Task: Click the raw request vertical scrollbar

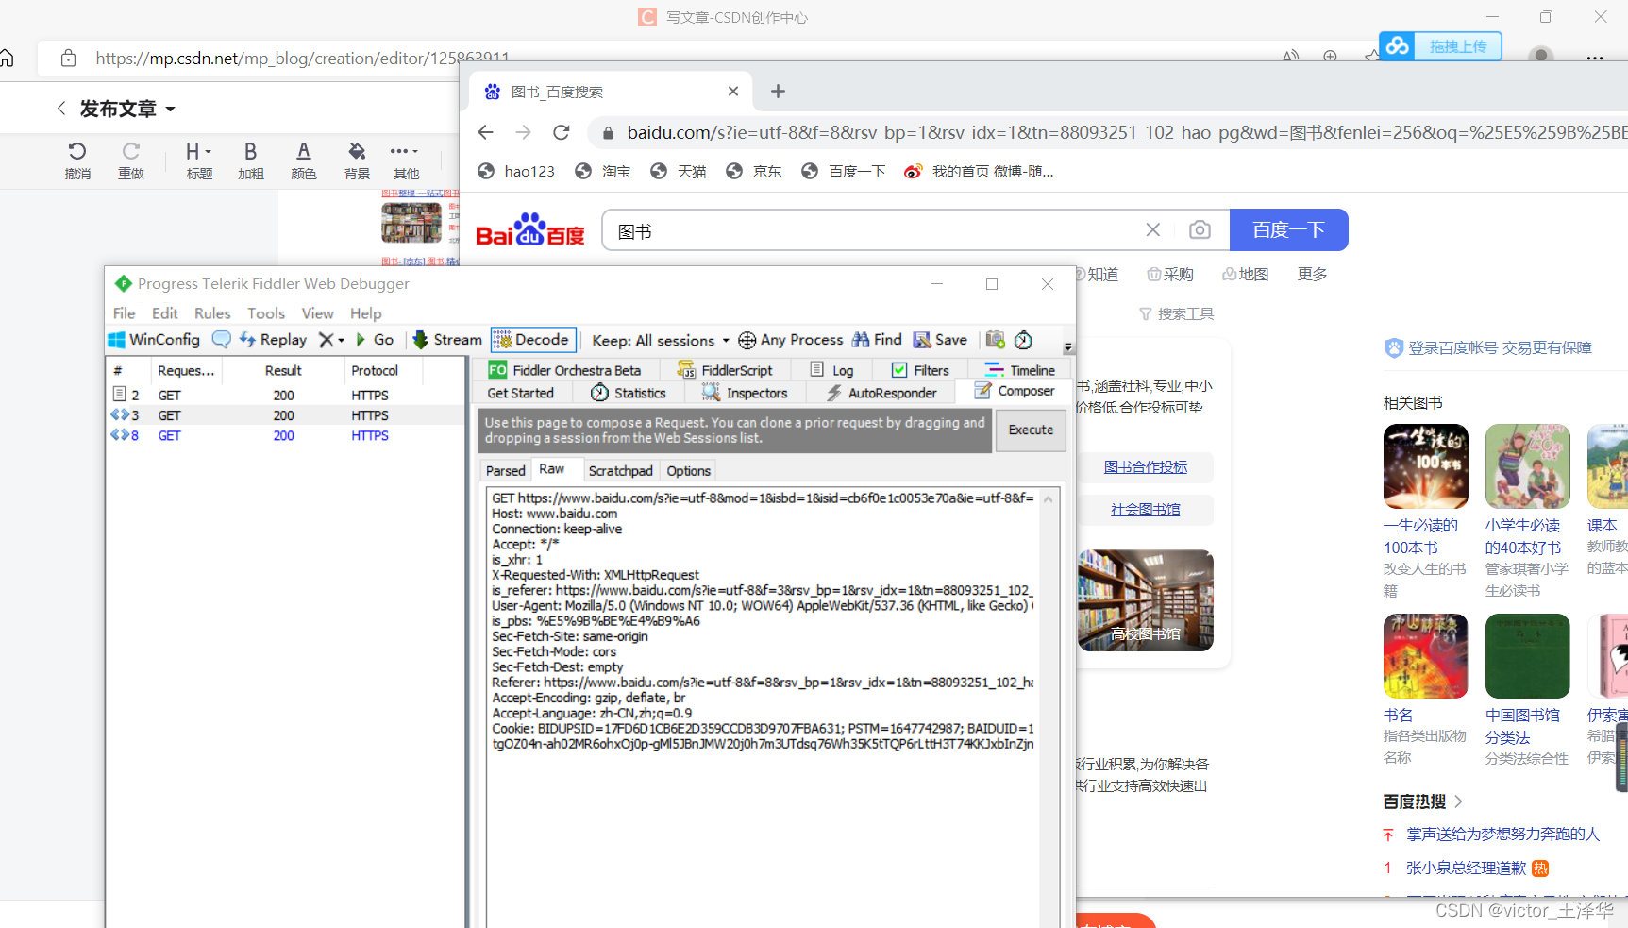Action: pos(1048,708)
